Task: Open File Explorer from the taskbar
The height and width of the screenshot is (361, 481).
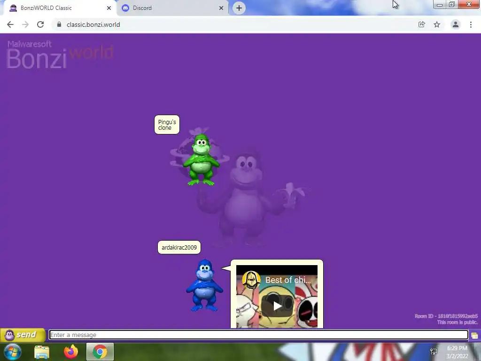Action: coord(42,352)
